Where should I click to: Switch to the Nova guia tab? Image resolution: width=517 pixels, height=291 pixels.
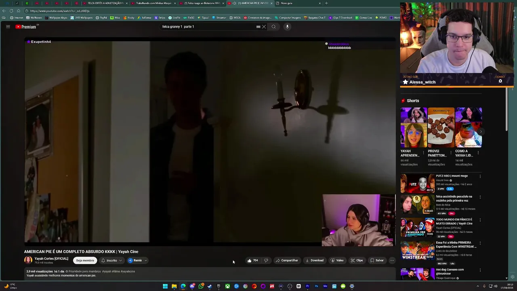[298, 3]
